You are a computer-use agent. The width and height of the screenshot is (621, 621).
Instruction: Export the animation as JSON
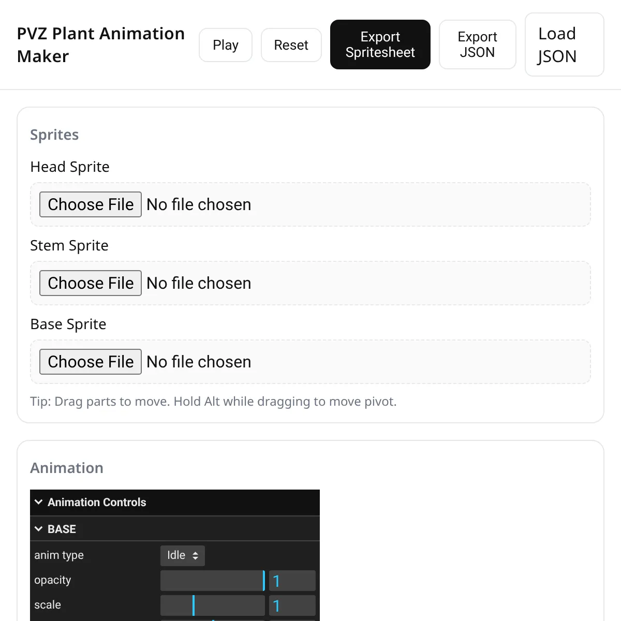(x=478, y=45)
